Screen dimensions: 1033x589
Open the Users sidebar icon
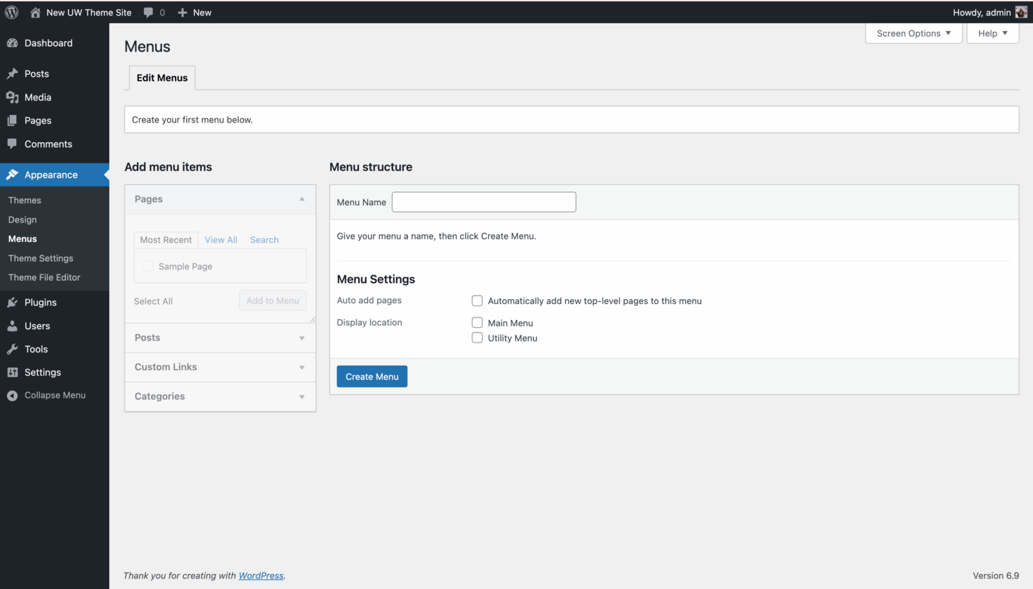tap(13, 326)
